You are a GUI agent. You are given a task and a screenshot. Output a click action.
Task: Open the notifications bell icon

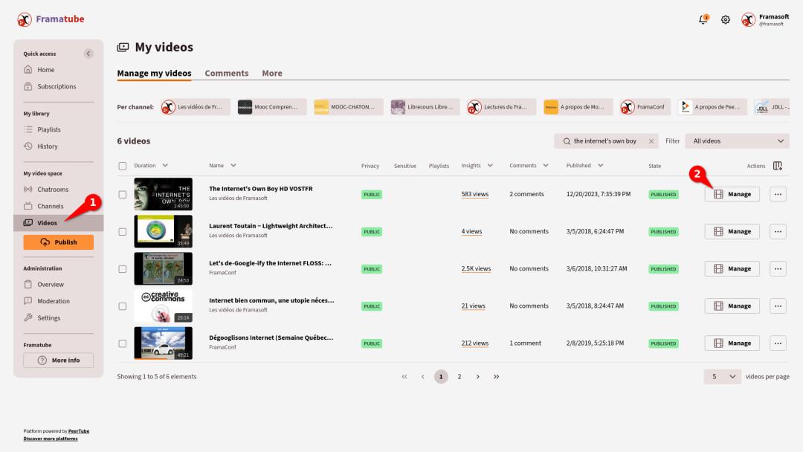click(703, 20)
